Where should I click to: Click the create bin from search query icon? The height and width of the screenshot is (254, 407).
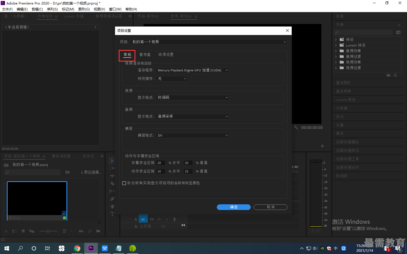[67, 172]
